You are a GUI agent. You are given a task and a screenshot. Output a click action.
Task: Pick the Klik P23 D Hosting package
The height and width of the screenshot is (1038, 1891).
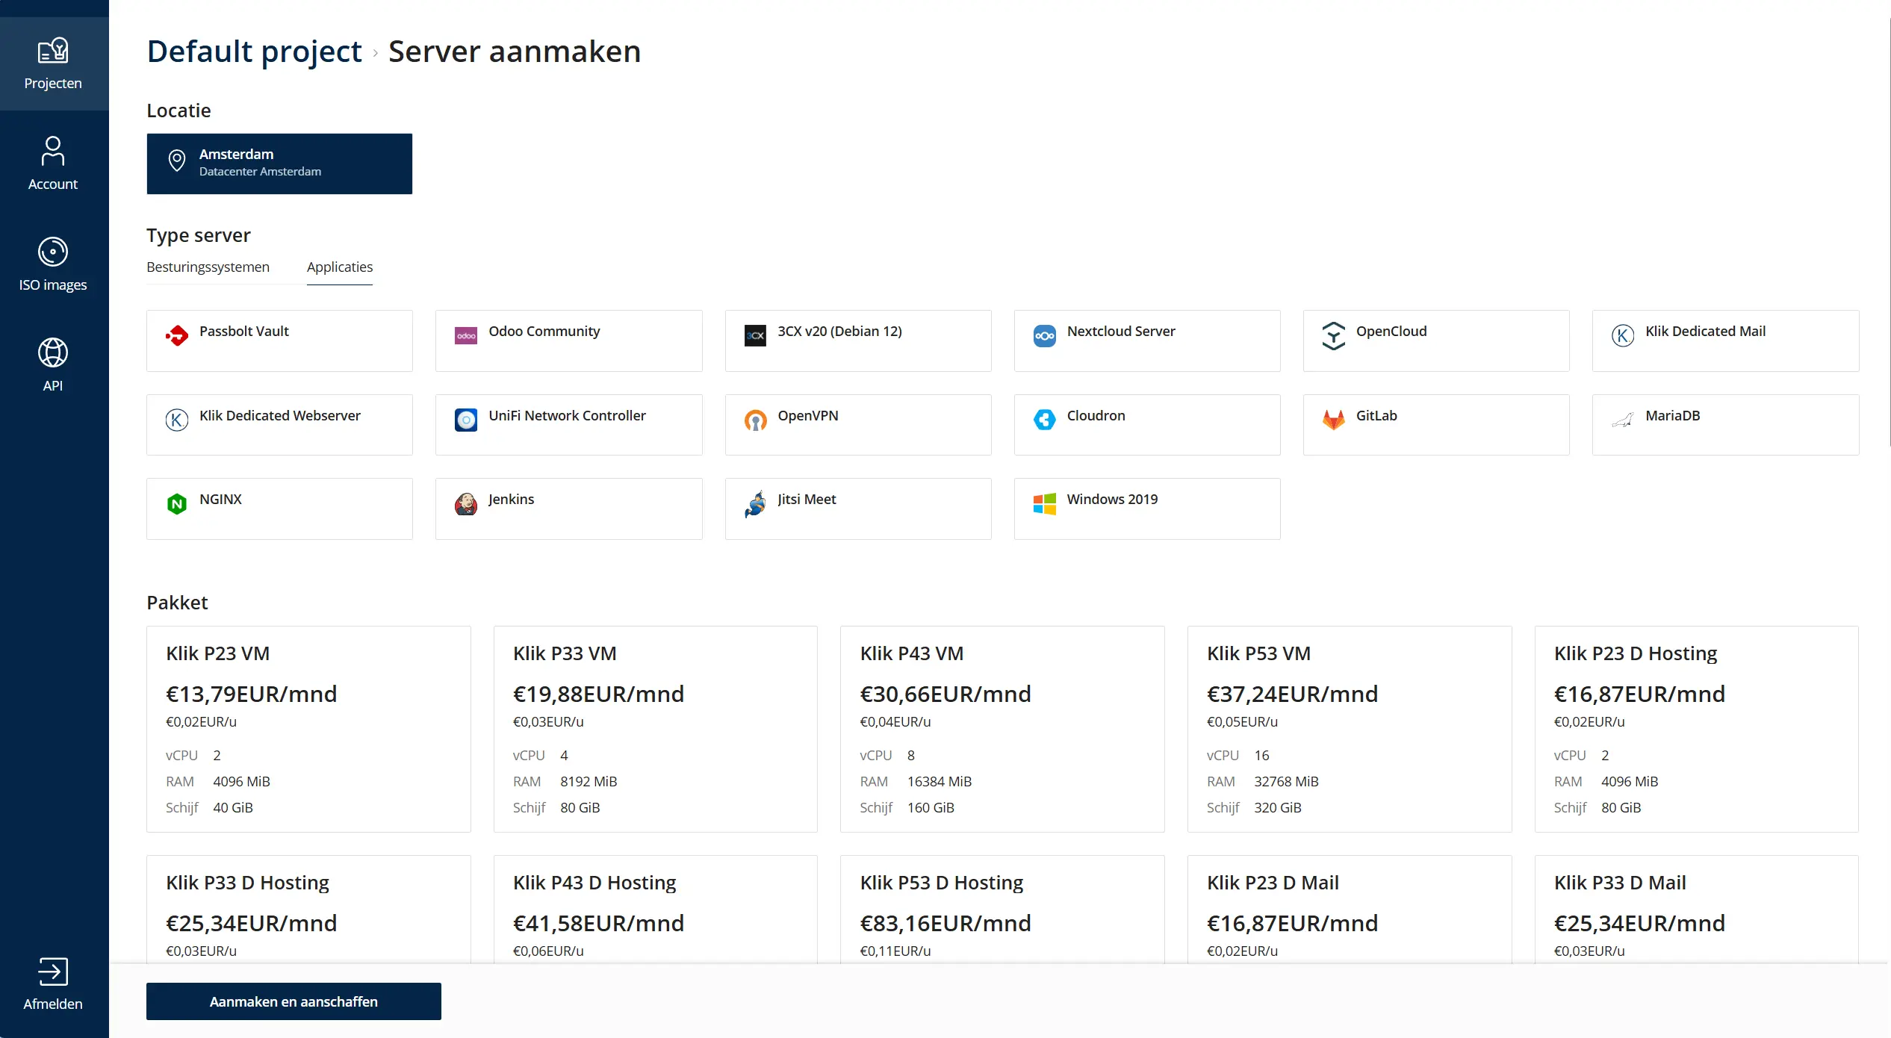tap(1696, 729)
